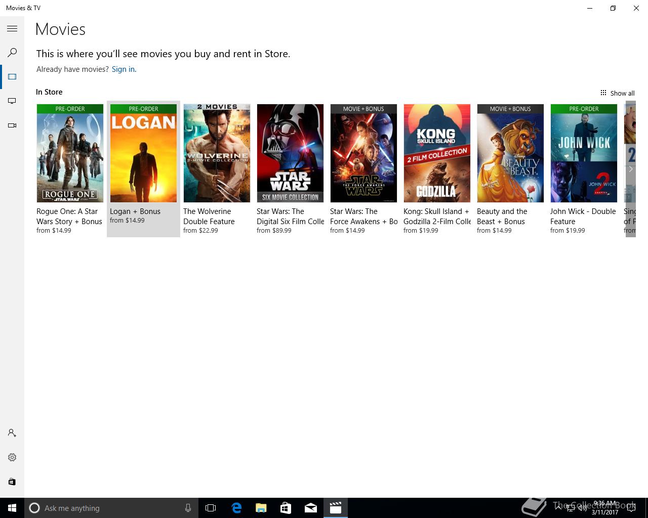Click 'Beauty and the Beast + Bonus' title
The width and height of the screenshot is (648, 518).
click(x=502, y=217)
